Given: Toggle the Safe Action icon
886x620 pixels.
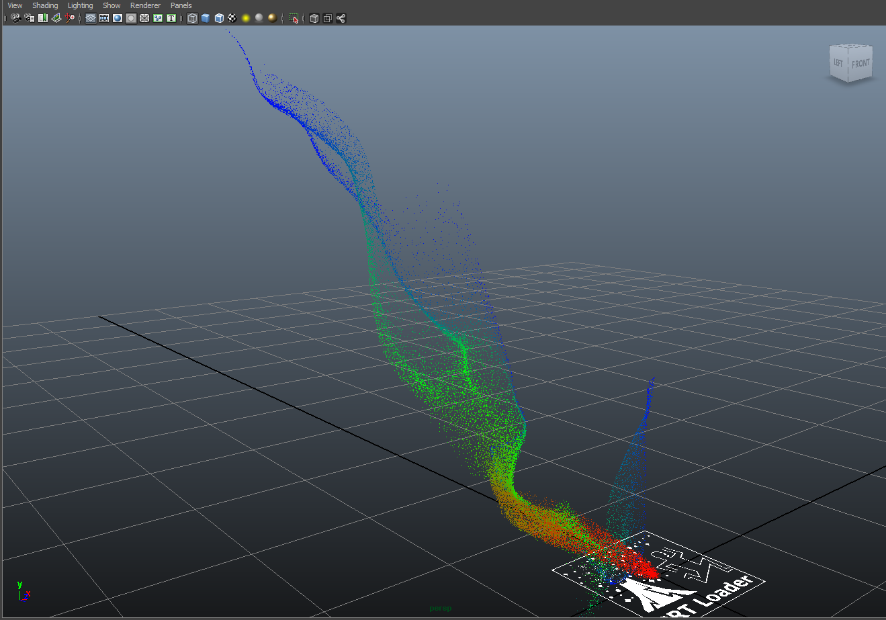Looking at the screenshot, I should (x=158, y=18).
